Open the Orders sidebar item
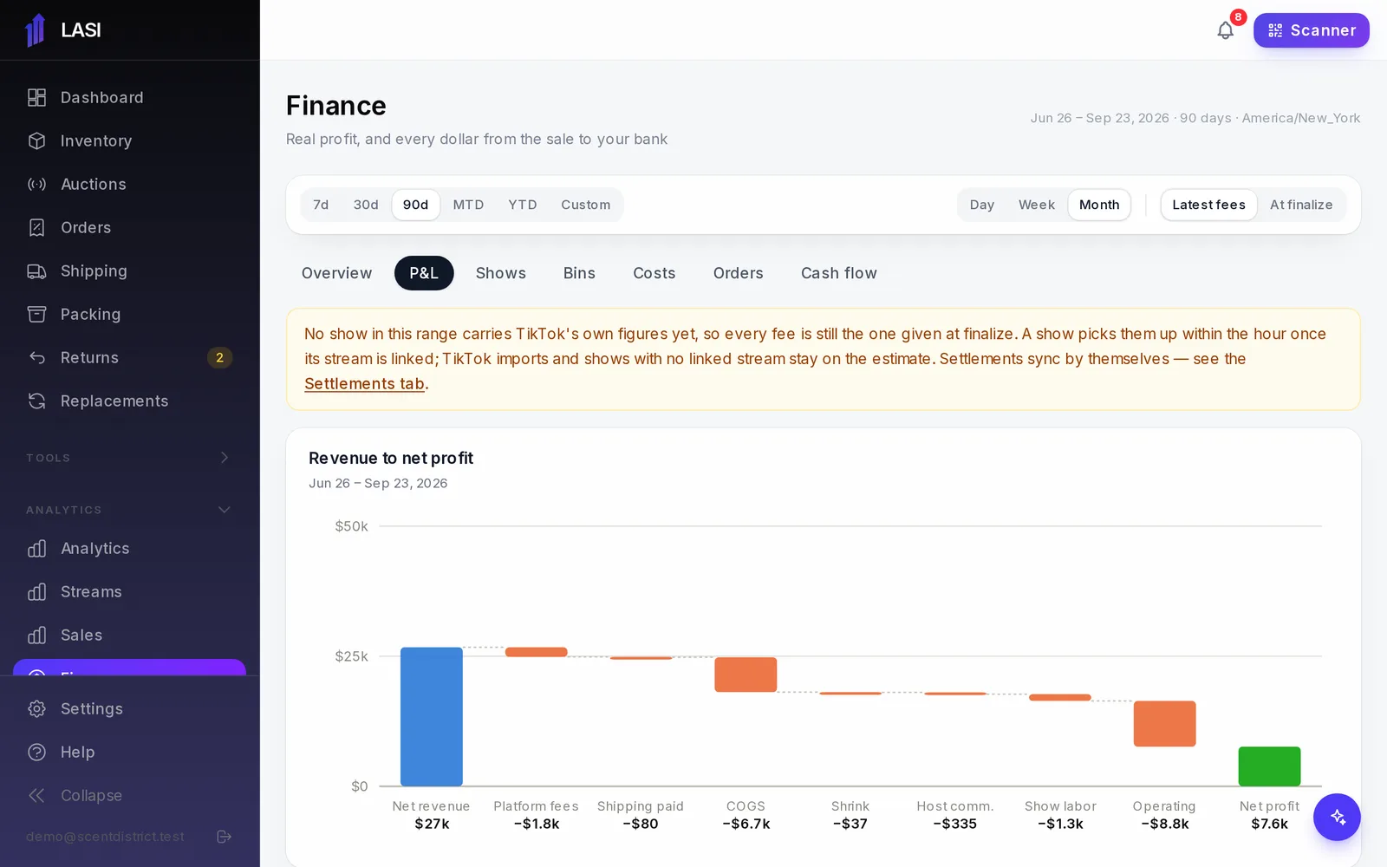This screenshot has height=867, width=1387. point(130,228)
